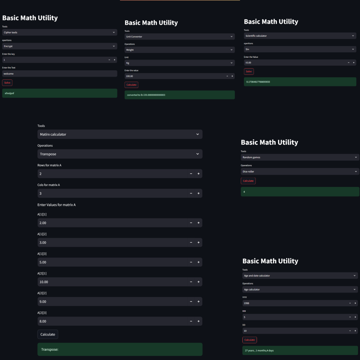Increase the YYYY year value with plus
The image size is (360, 360).
355,303
